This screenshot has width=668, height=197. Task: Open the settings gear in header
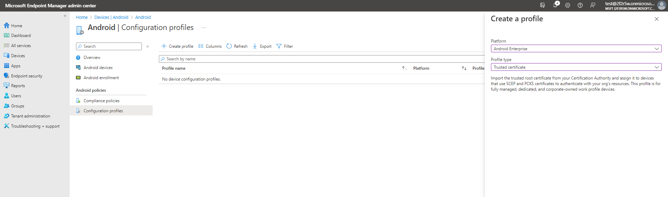[568, 5]
